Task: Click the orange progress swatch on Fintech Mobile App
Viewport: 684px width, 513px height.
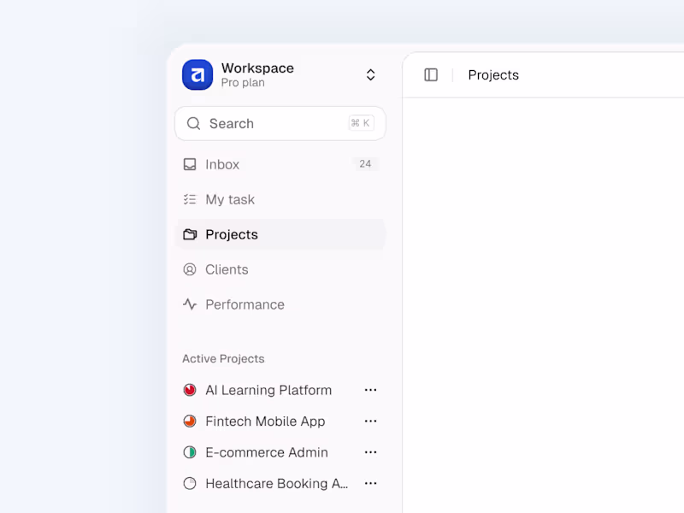Action: pyautogui.click(x=189, y=421)
